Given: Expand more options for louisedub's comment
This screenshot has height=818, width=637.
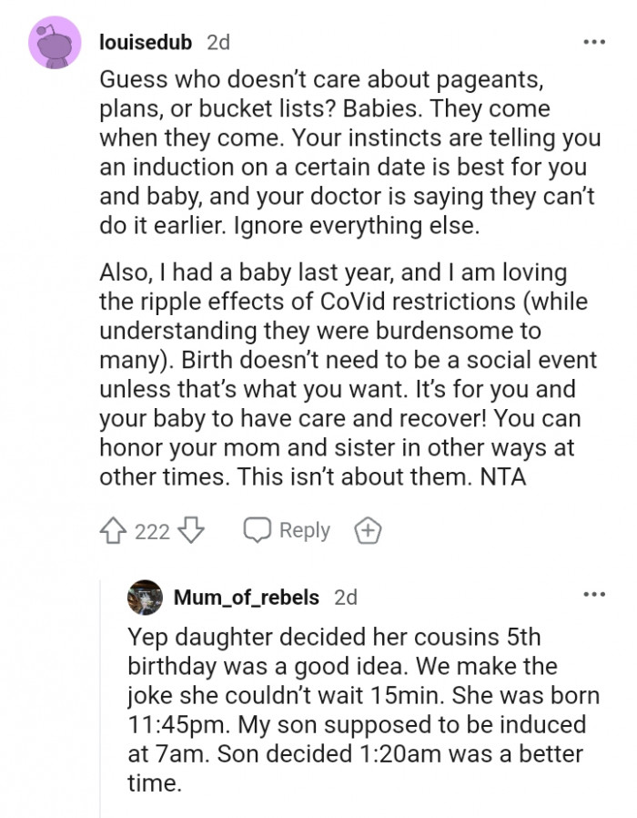Looking at the screenshot, I should point(596,40).
